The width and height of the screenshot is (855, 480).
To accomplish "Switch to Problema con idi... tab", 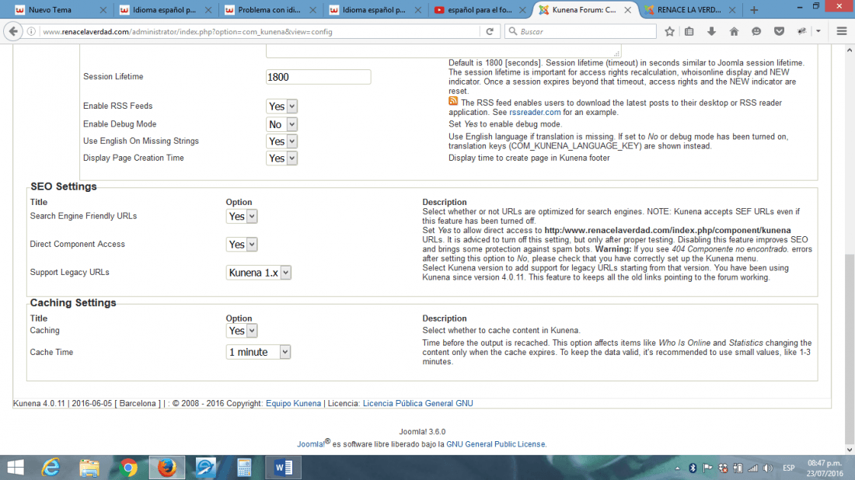I will pyautogui.click(x=270, y=10).
